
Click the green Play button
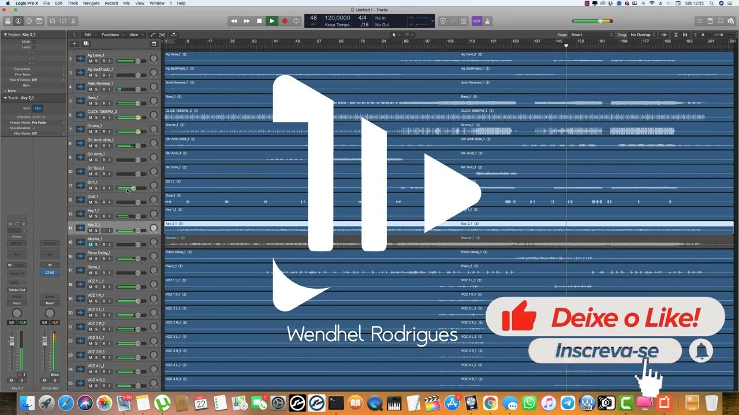pyautogui.click(x=271, y=21)
